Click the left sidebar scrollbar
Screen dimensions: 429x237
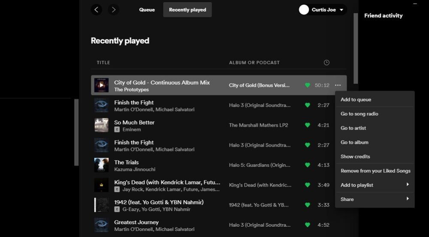coord(76,132)
